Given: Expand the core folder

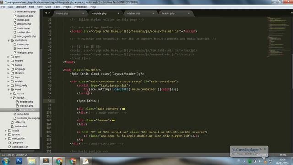Looking at the screenshot, I should (8, 57).
